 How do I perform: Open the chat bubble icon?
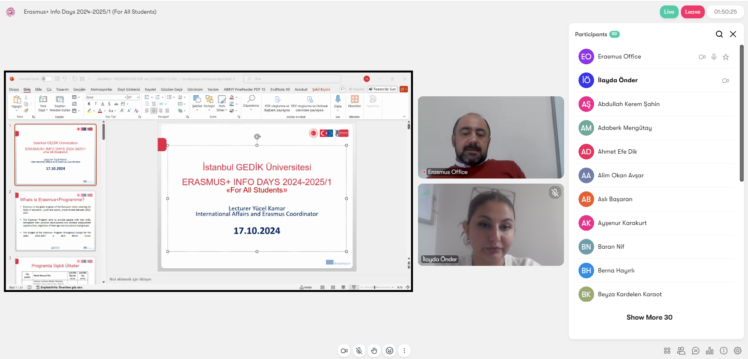click(695, 351)
